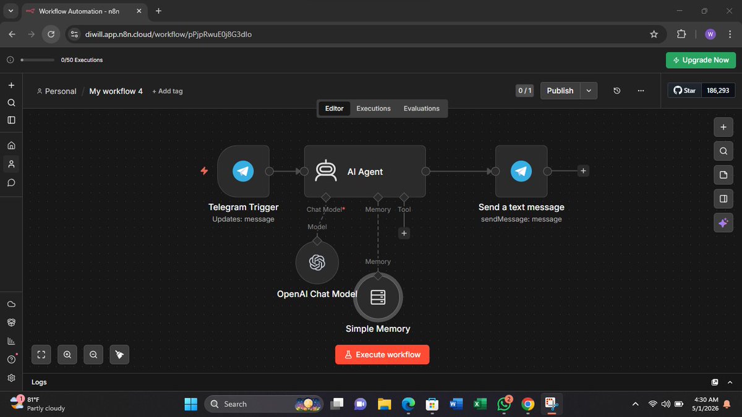The image size is (742, 417).
Task: Select the Telegram Trigger node
Action: [x=243, y=171]
